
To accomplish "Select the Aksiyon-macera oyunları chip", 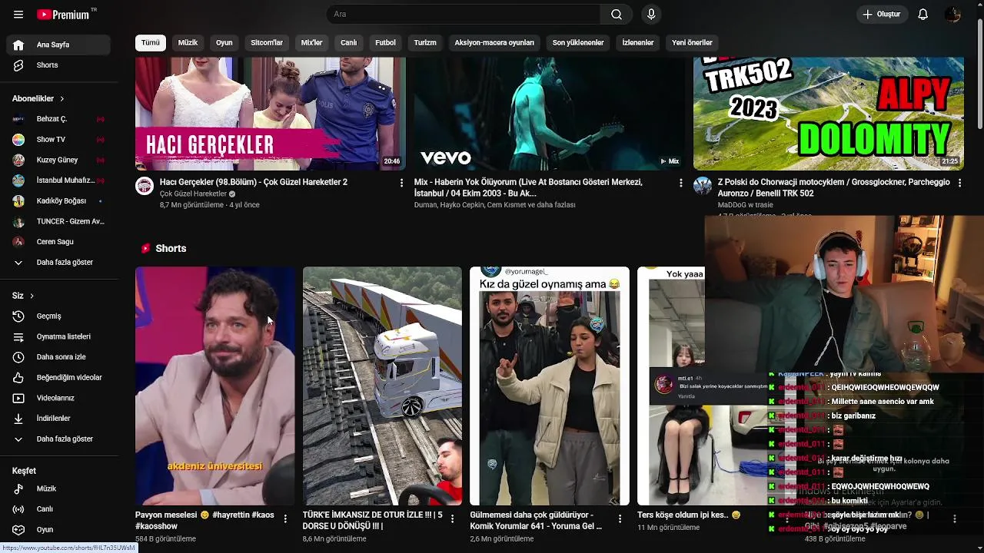I will 494,43.
